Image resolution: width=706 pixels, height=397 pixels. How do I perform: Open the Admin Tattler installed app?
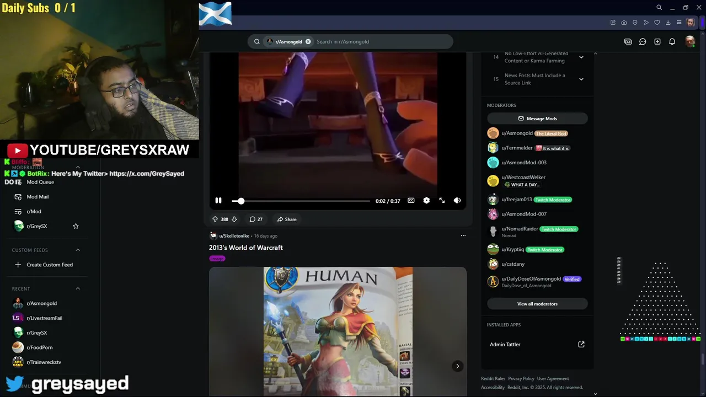coord(505,345)
